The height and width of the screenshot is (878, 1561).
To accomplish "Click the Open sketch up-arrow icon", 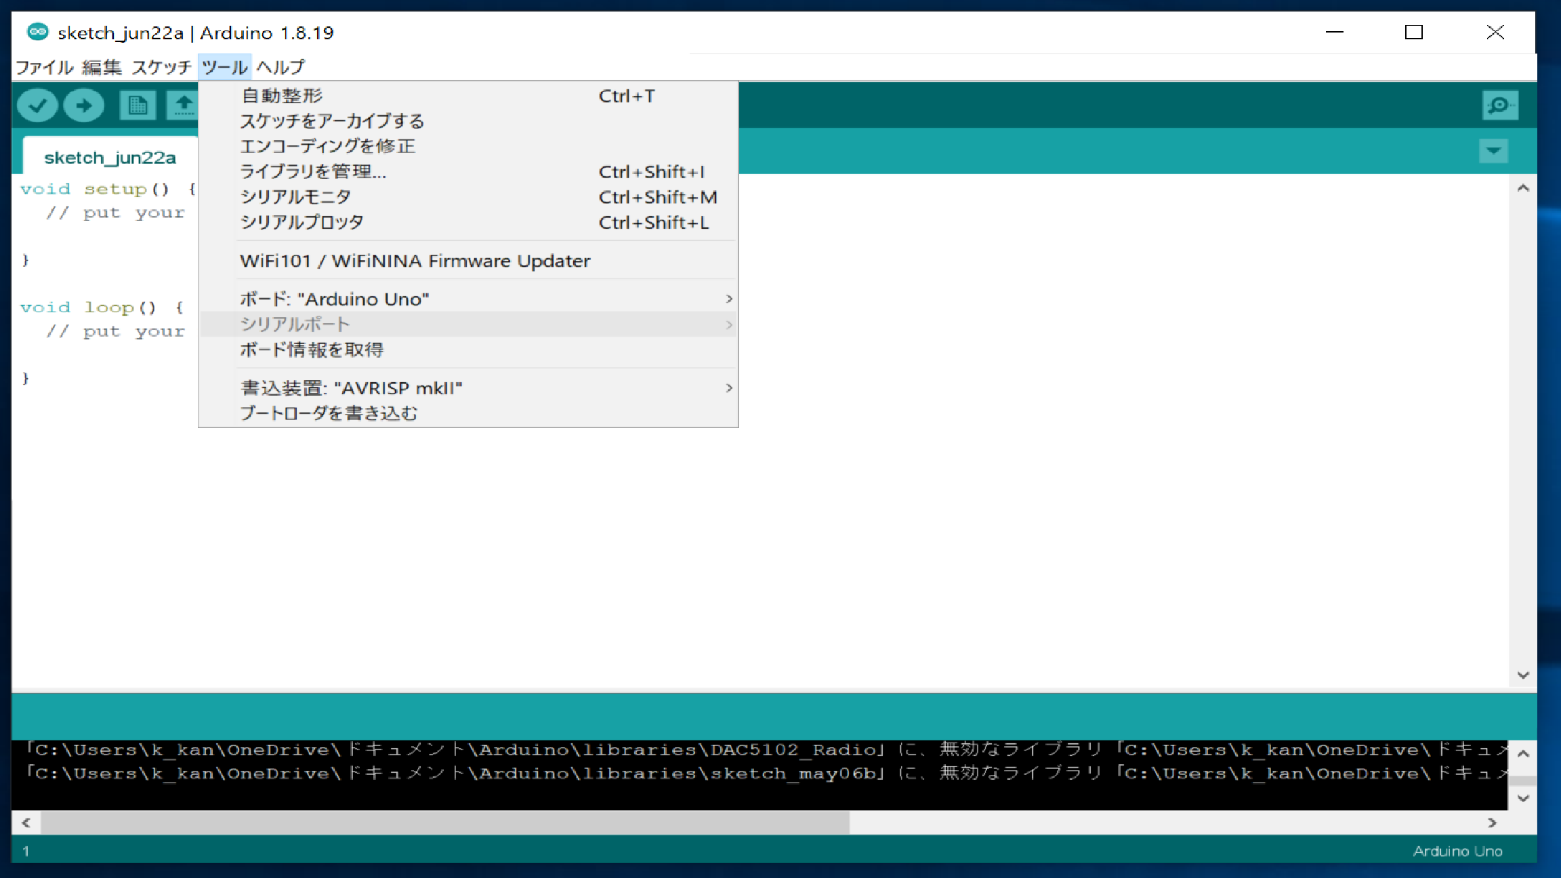I will 183,105.
